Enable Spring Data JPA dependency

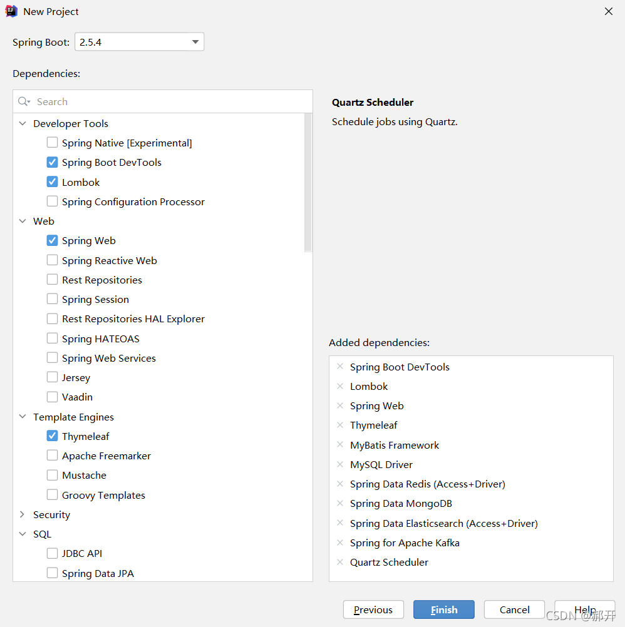52,573
